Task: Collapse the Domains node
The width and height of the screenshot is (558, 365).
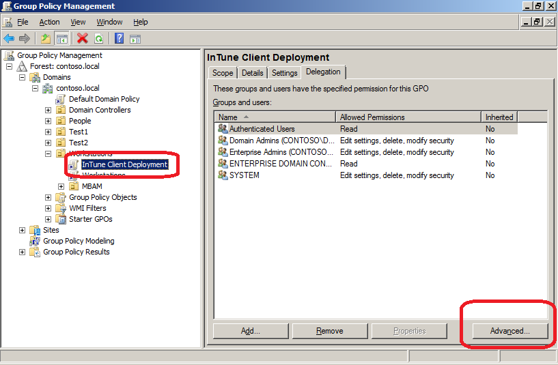Action: coord(22,78)
